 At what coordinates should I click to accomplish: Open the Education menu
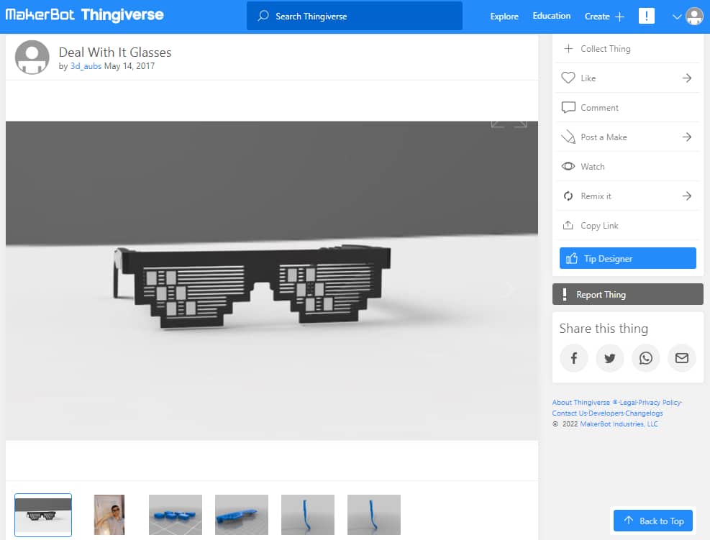(x=552, y=16)
